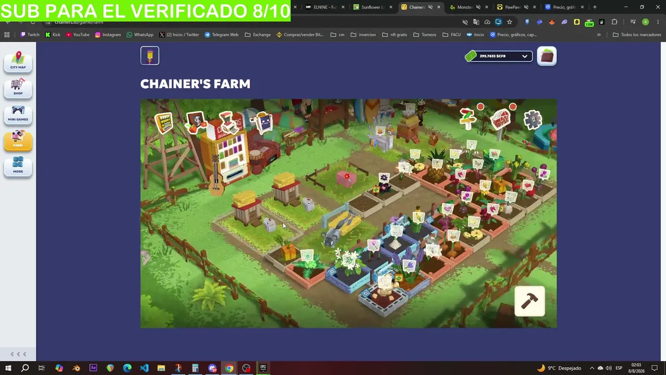666x375 pixels.
Task: Open the Chrome extensions puzzle icon
Action: (614, 22)
